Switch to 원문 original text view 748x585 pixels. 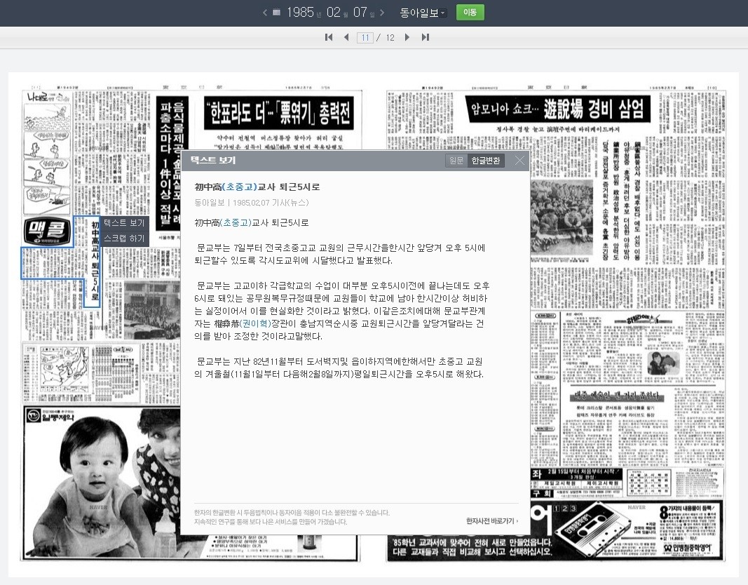(456, 160)
